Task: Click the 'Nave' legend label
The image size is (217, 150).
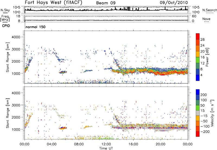Action: pyautogui.click(x=206, y=19)
